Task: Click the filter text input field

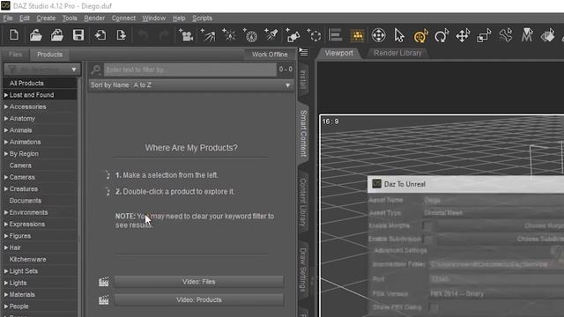Action: (x=190, y=70)
